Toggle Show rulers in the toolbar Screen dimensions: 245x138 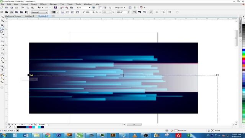[x=100, y=8]
